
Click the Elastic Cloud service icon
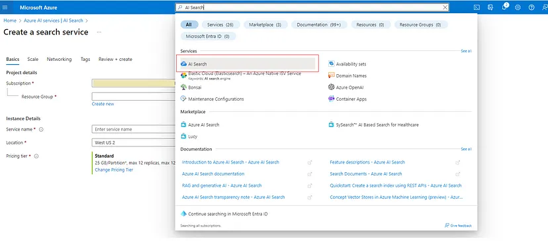point(183,75)
